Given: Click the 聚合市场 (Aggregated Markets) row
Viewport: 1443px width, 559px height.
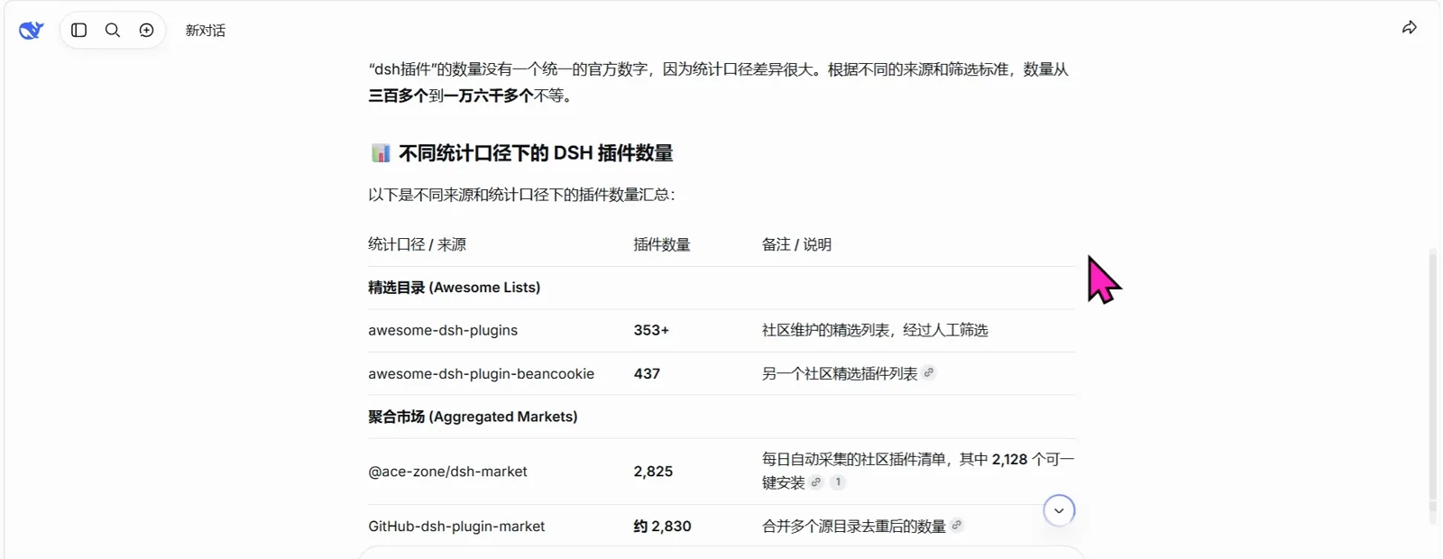Looking at the screenshot, I should tap(721, 417).
